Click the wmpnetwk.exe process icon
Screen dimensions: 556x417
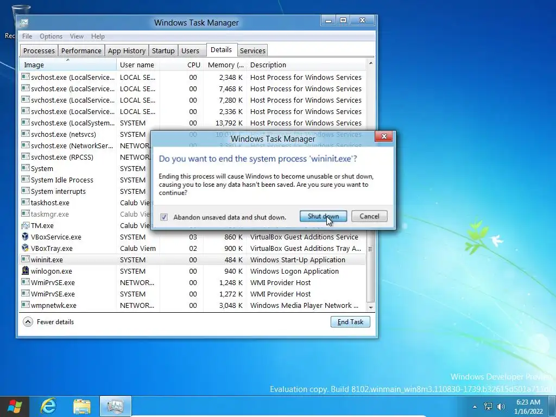coord(25,305)
